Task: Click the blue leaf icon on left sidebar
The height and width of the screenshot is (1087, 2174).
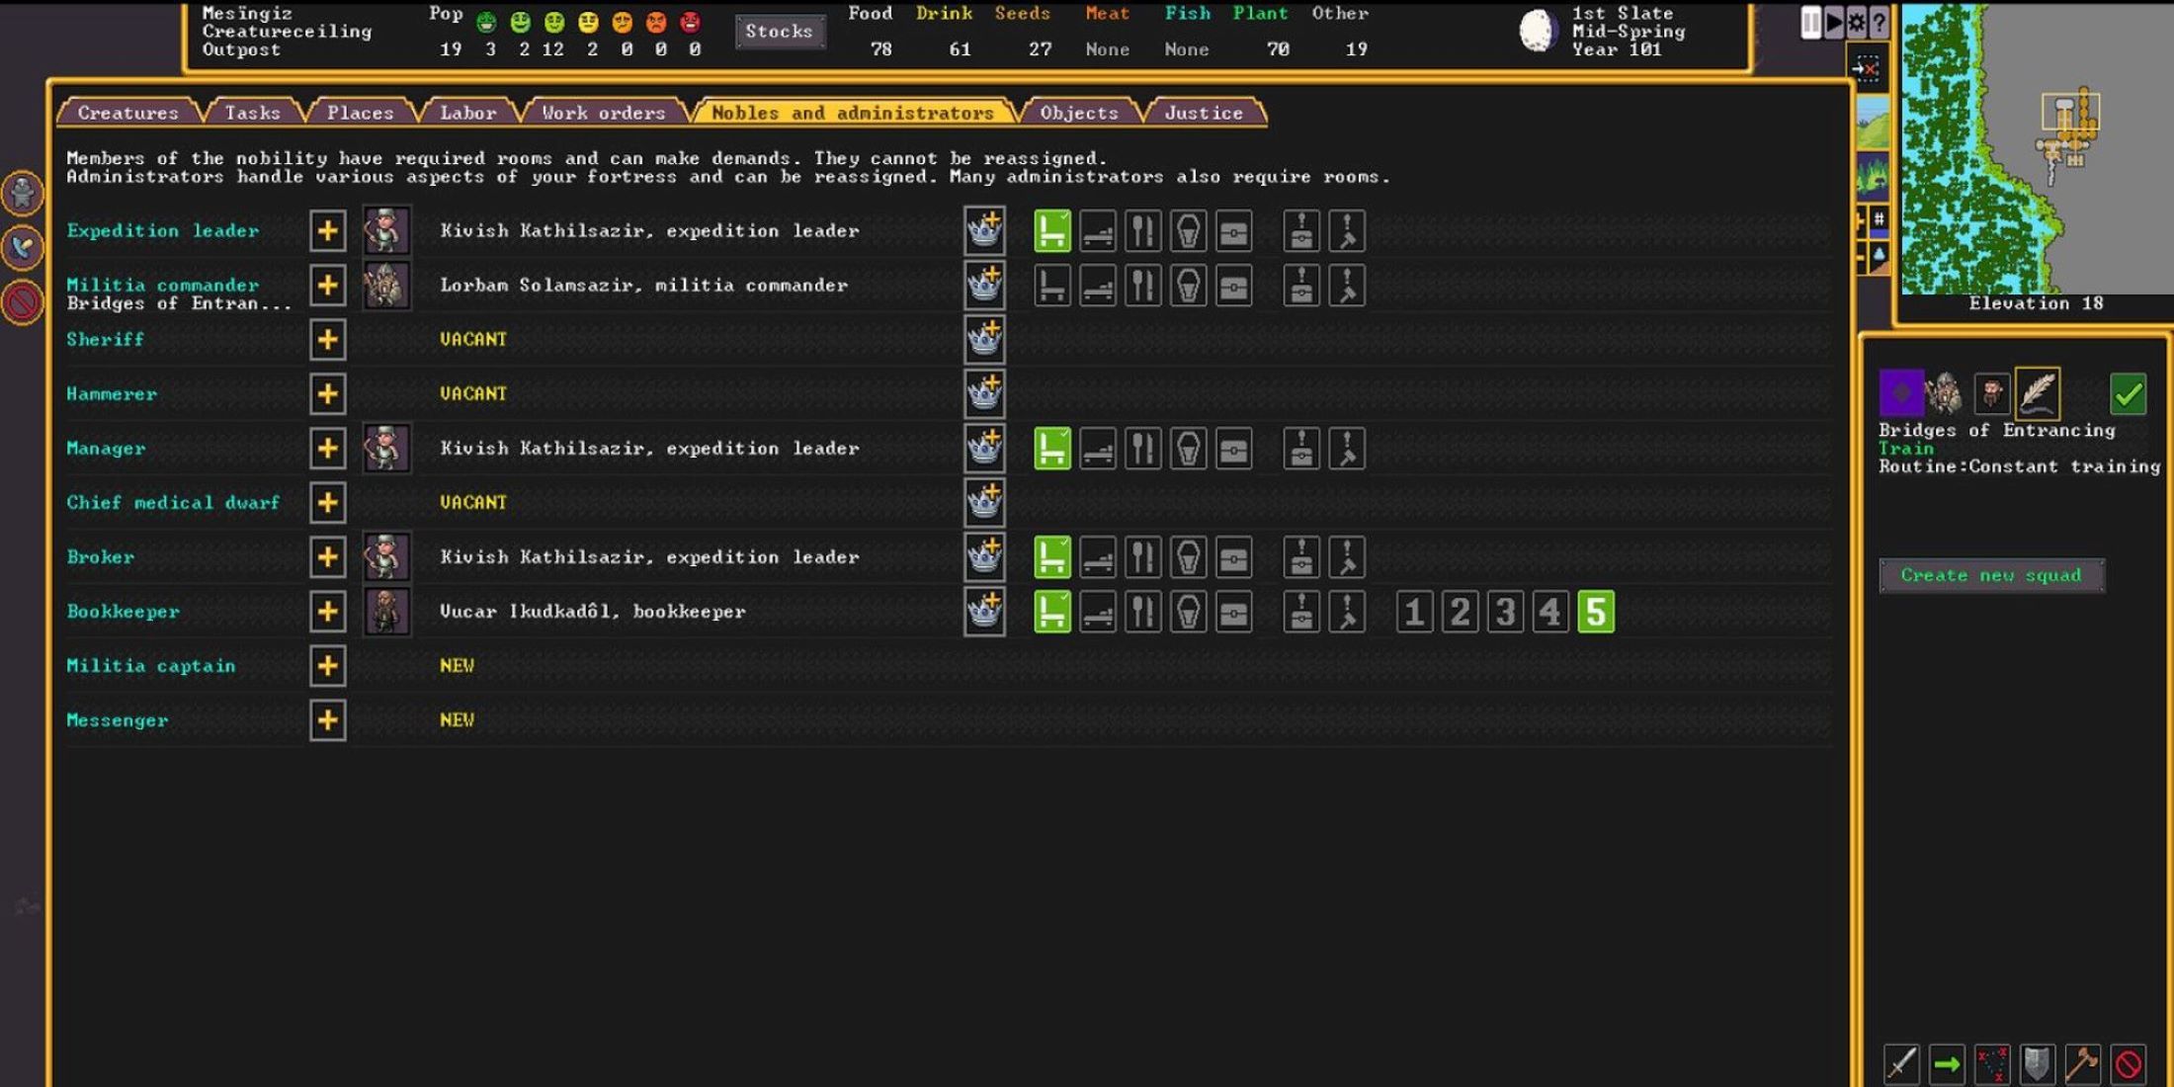Action: point(22,247)
